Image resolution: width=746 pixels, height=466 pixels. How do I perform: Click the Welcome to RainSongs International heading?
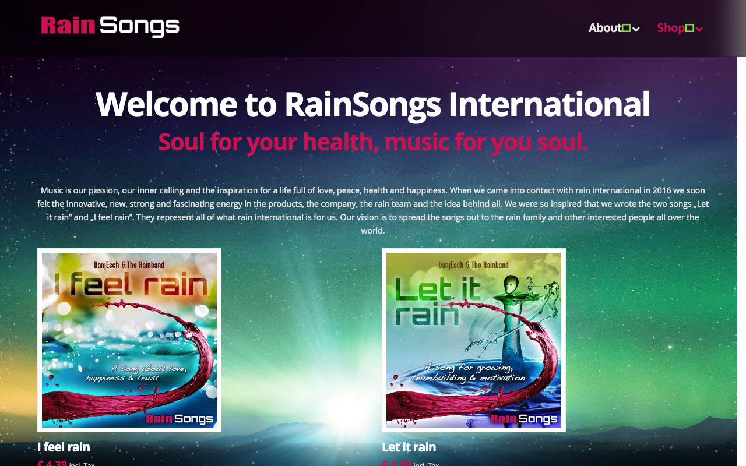(x=373, y=104)
